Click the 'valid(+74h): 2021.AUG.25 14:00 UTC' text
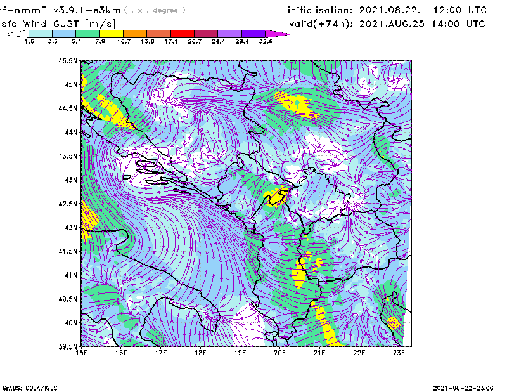Screen dimensions: 507x392 click(387, 24)
